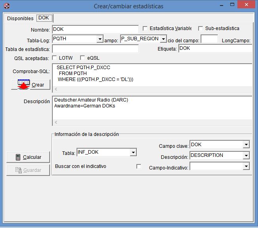Toggle the Sub-estadística checkbox

(x=201, y=28)
